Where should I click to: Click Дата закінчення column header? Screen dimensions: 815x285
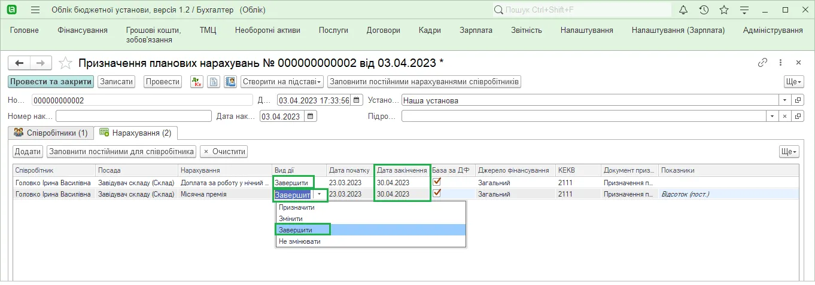402,170
